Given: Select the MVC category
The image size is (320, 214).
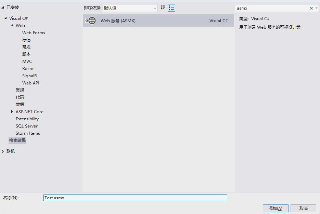Looking at the screenshot, I should 27,62.
